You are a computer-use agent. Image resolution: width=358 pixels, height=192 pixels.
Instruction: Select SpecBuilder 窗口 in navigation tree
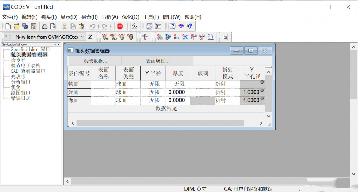click(x=30, y=49)
